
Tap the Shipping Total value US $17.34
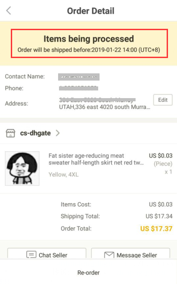[x=159, y=216]
